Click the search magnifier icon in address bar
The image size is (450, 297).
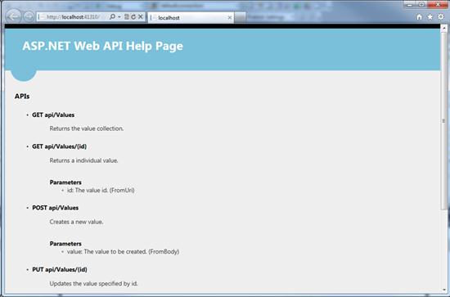point(113,17)
